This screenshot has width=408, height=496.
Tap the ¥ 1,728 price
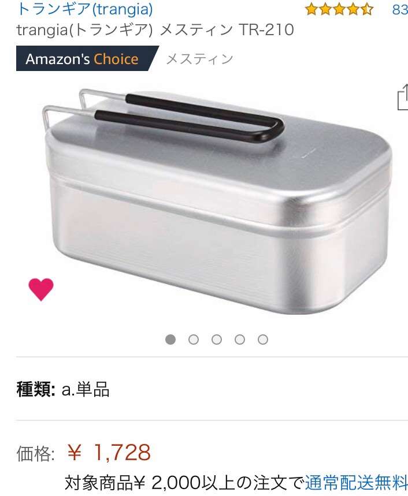coord(109,452)
